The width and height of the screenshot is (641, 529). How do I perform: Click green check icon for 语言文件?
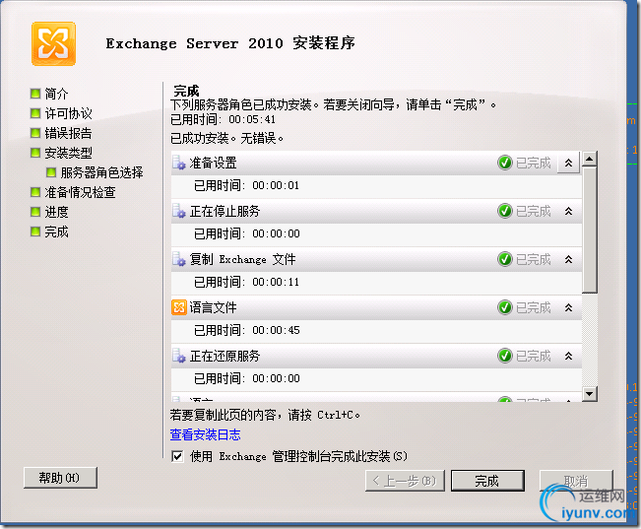pyautogui.click(x=505, y=307)
